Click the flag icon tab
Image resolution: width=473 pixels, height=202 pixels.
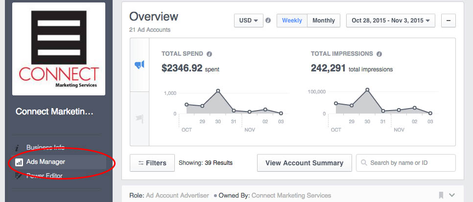click(140, 118)
